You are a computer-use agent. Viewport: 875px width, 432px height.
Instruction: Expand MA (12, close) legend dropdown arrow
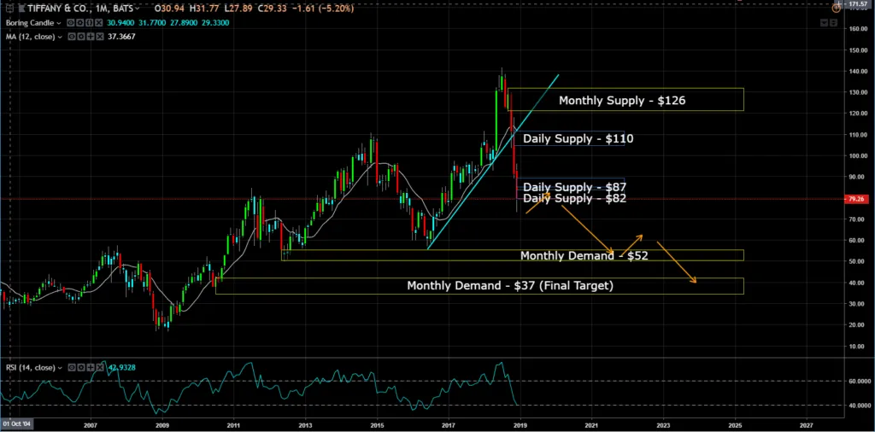coord(61,37)
